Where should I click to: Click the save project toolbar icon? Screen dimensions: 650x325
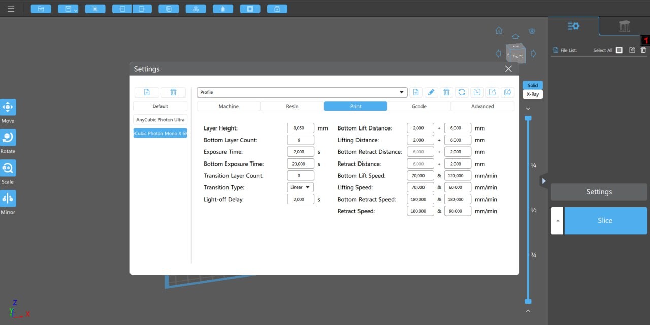tap(68, 9)
